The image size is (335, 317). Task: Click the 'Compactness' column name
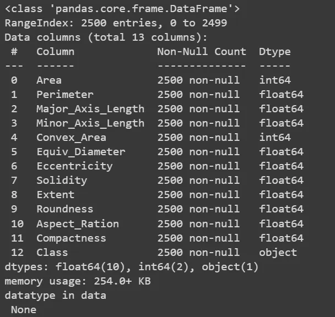click(71, 238)
